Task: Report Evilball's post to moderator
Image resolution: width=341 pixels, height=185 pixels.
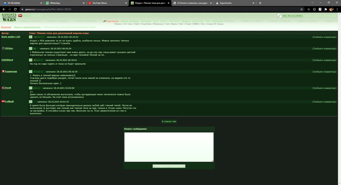Action: 324,102
